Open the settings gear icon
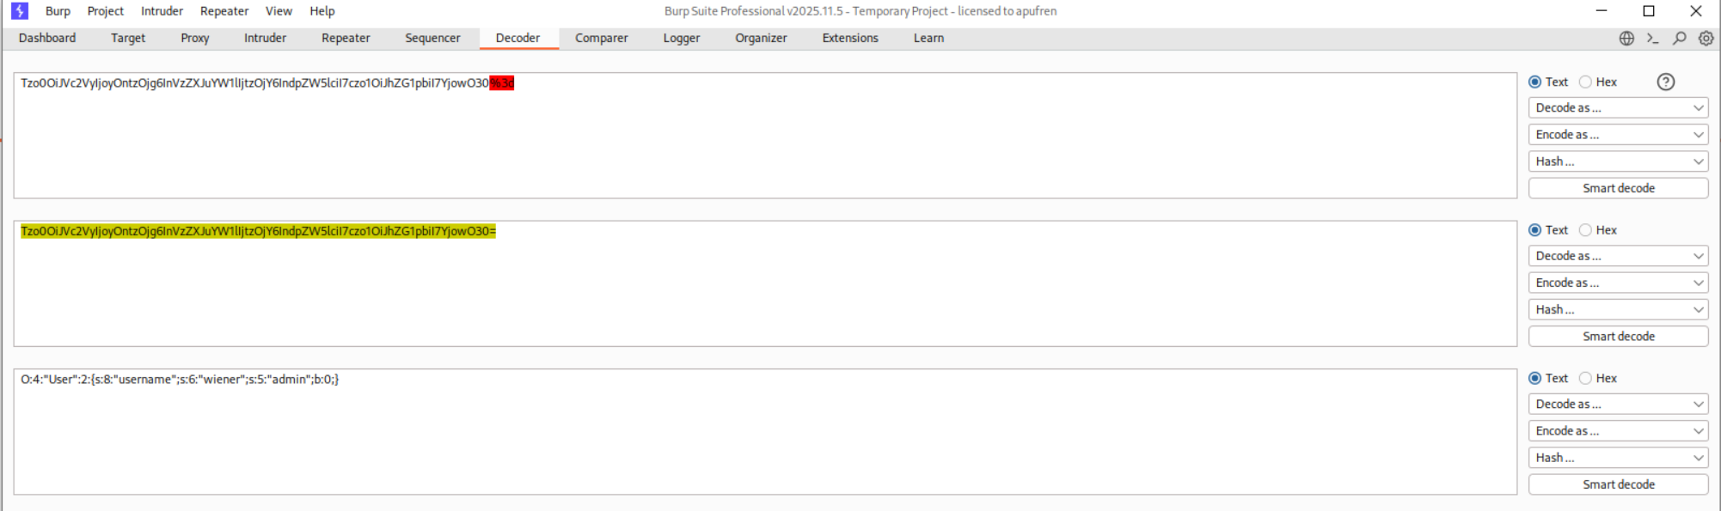This screenshot has height=511, width=1721. click(1706, 39)
